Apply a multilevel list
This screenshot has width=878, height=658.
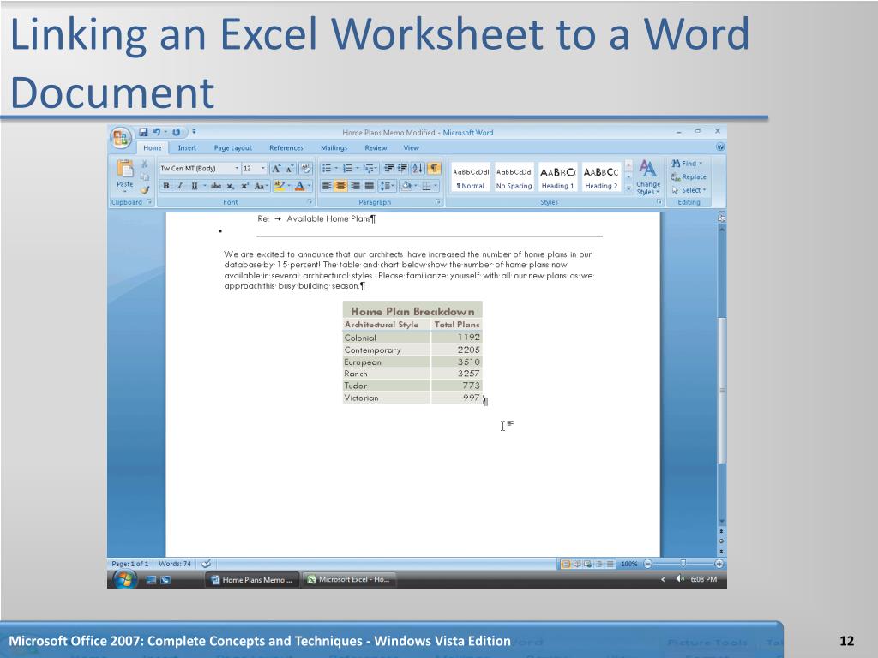368,169
